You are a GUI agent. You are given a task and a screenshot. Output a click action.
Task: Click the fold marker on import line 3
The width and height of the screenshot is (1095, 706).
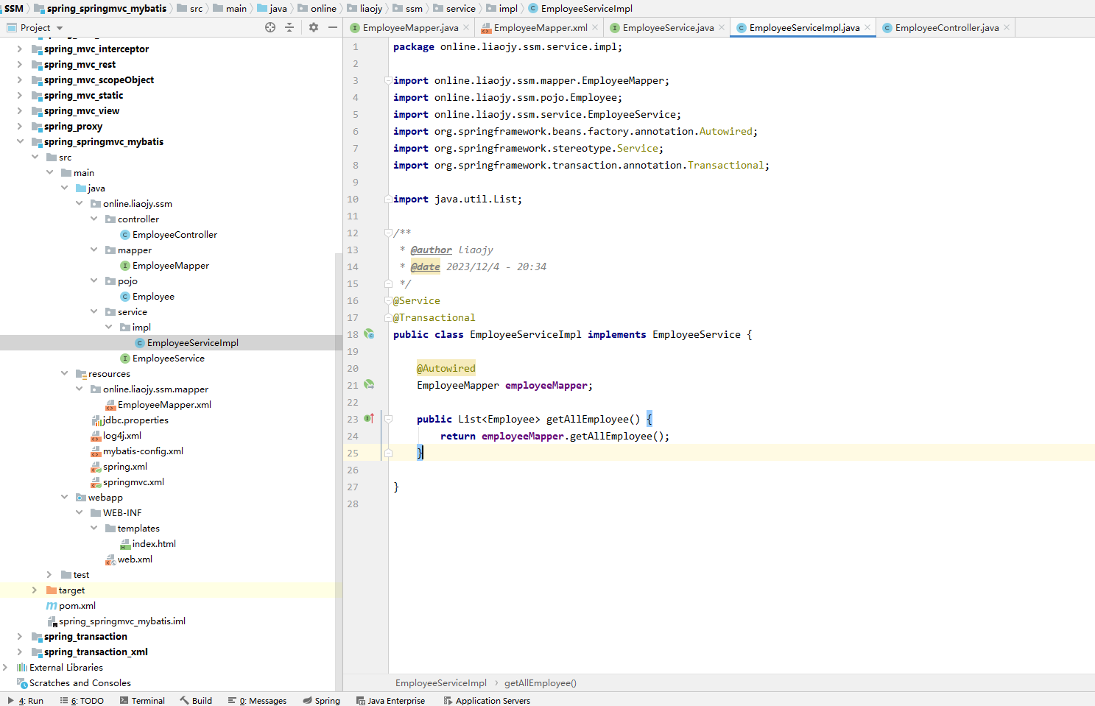pyautogui.click(x=388, y=80)
